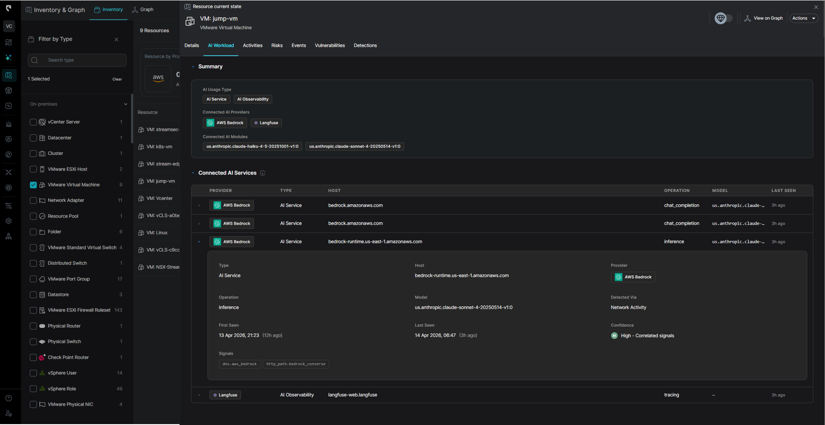
Task: Expand the Langfuse AI Observability row
Action: click(x=199, y=395)
